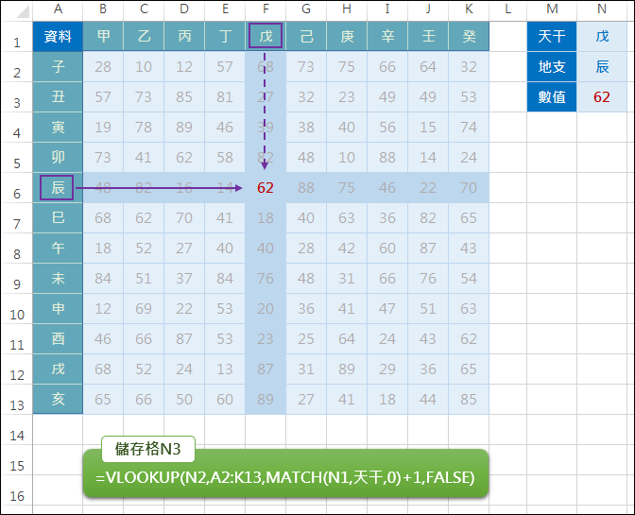Click the 資料 cell in A1
635x515 pixels.
point(58,37)
